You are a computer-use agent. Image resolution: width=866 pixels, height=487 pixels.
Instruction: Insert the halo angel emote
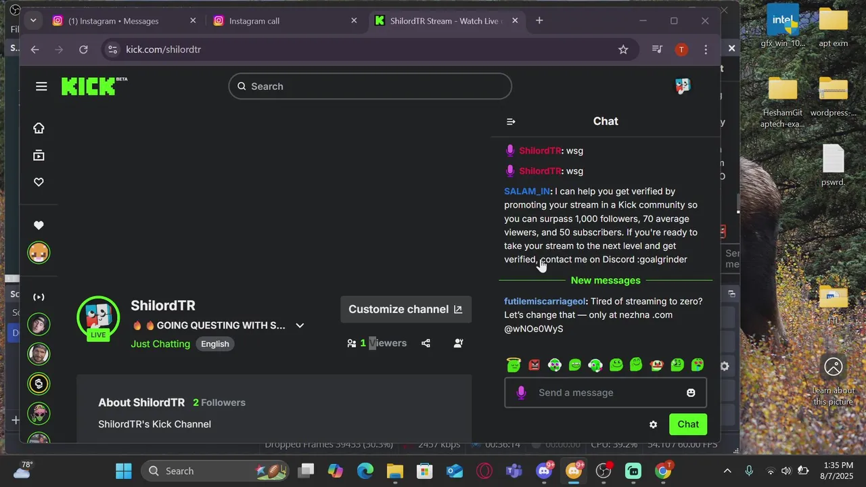514,365
